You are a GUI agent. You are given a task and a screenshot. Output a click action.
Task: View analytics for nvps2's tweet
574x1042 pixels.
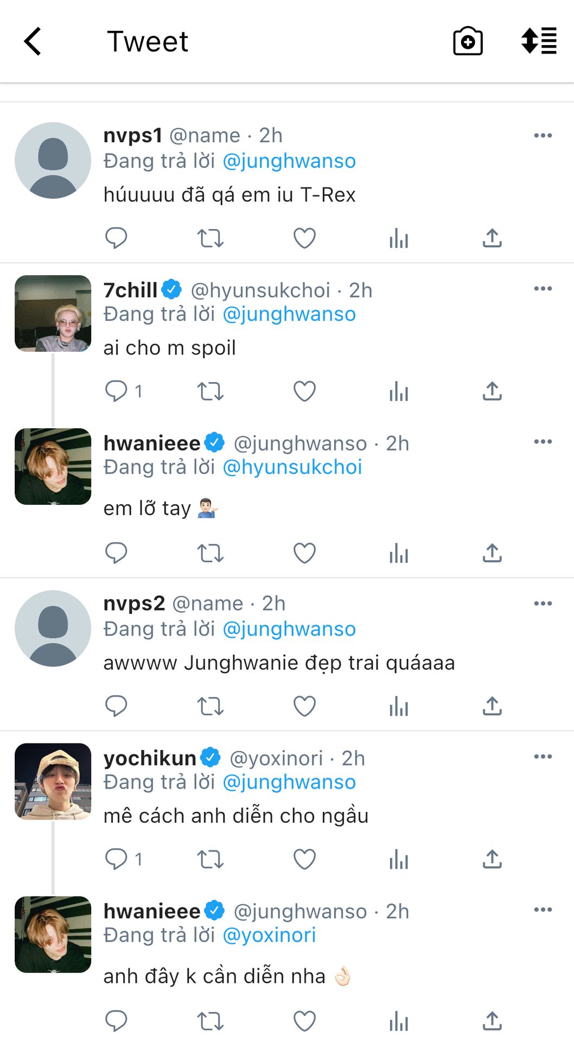coord(399,706)
